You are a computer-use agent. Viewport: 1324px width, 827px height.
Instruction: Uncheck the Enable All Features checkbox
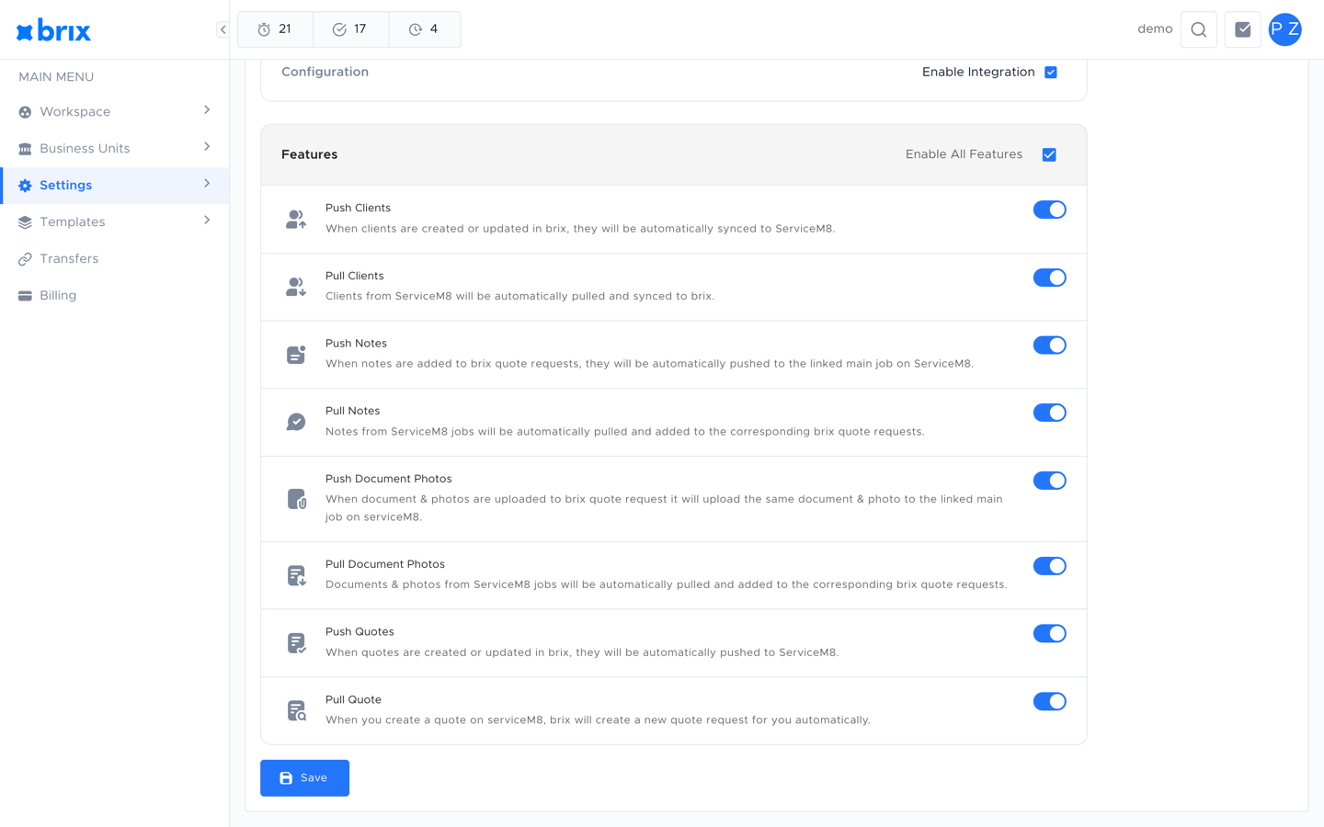pos(1049,154)
